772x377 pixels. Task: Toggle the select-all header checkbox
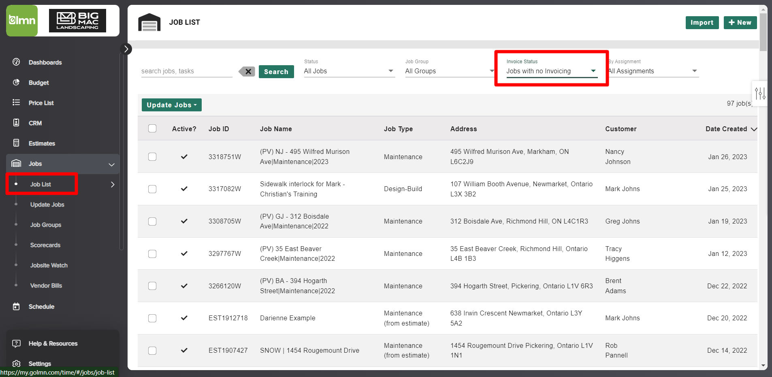click(152, 128)
